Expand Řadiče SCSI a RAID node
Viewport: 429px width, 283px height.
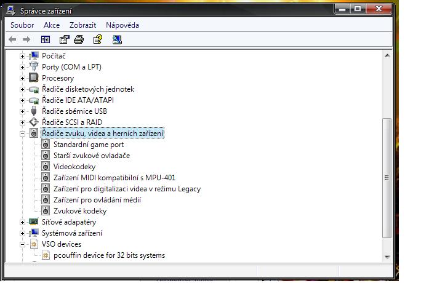[22, 123]
